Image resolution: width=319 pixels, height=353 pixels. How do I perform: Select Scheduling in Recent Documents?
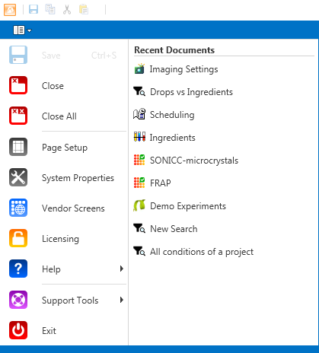pyautogui.click(x=164, y=115)
